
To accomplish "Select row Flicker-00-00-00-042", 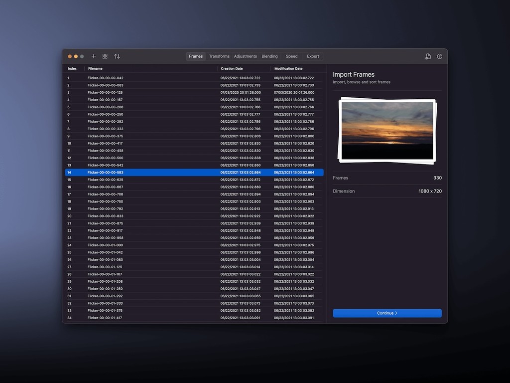I will (105, 78).
